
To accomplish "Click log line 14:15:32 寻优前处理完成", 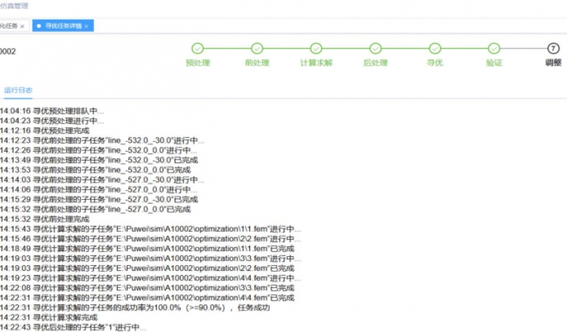I will [x=45, y=219].
